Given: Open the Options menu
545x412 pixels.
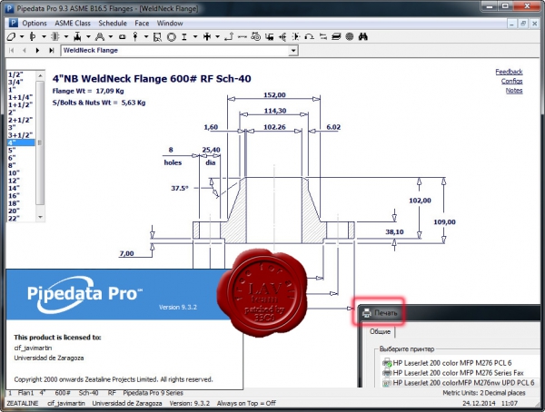Looking at the screenshot, I should [x=35, y=24].
